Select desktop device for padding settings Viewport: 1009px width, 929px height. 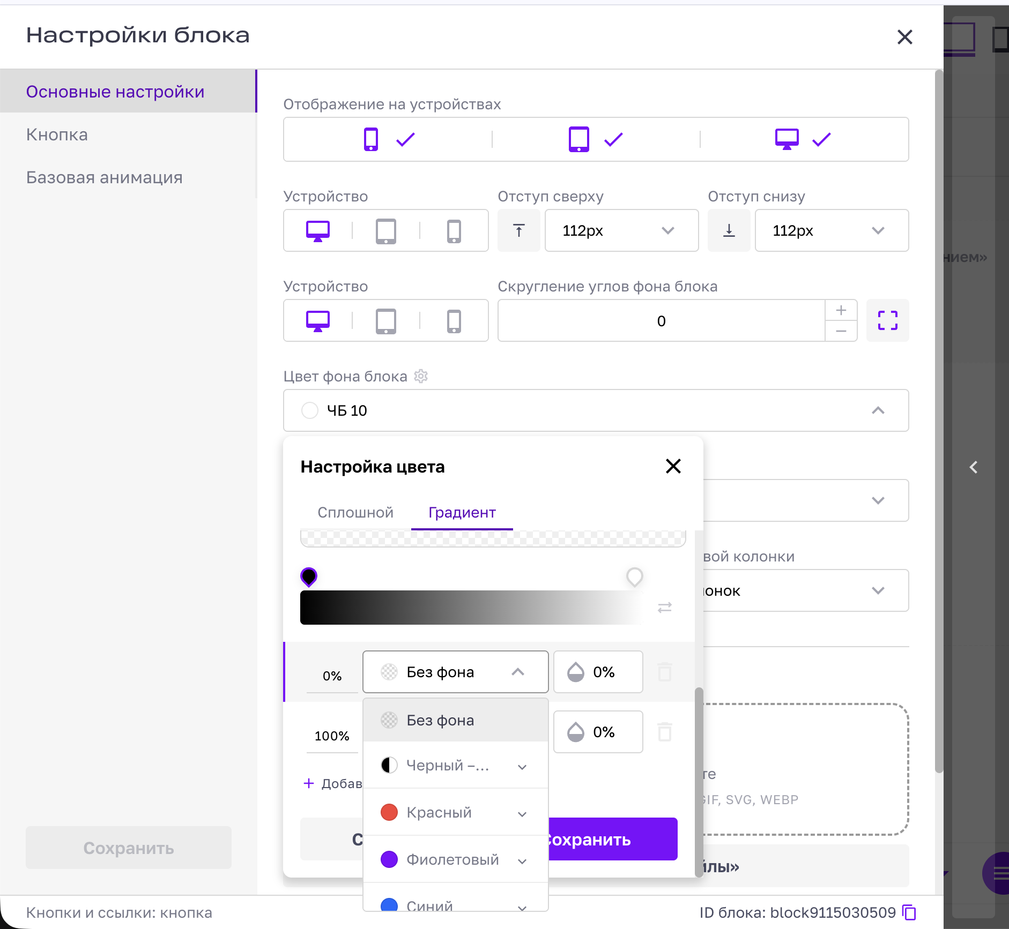click(x=318, y=231)
